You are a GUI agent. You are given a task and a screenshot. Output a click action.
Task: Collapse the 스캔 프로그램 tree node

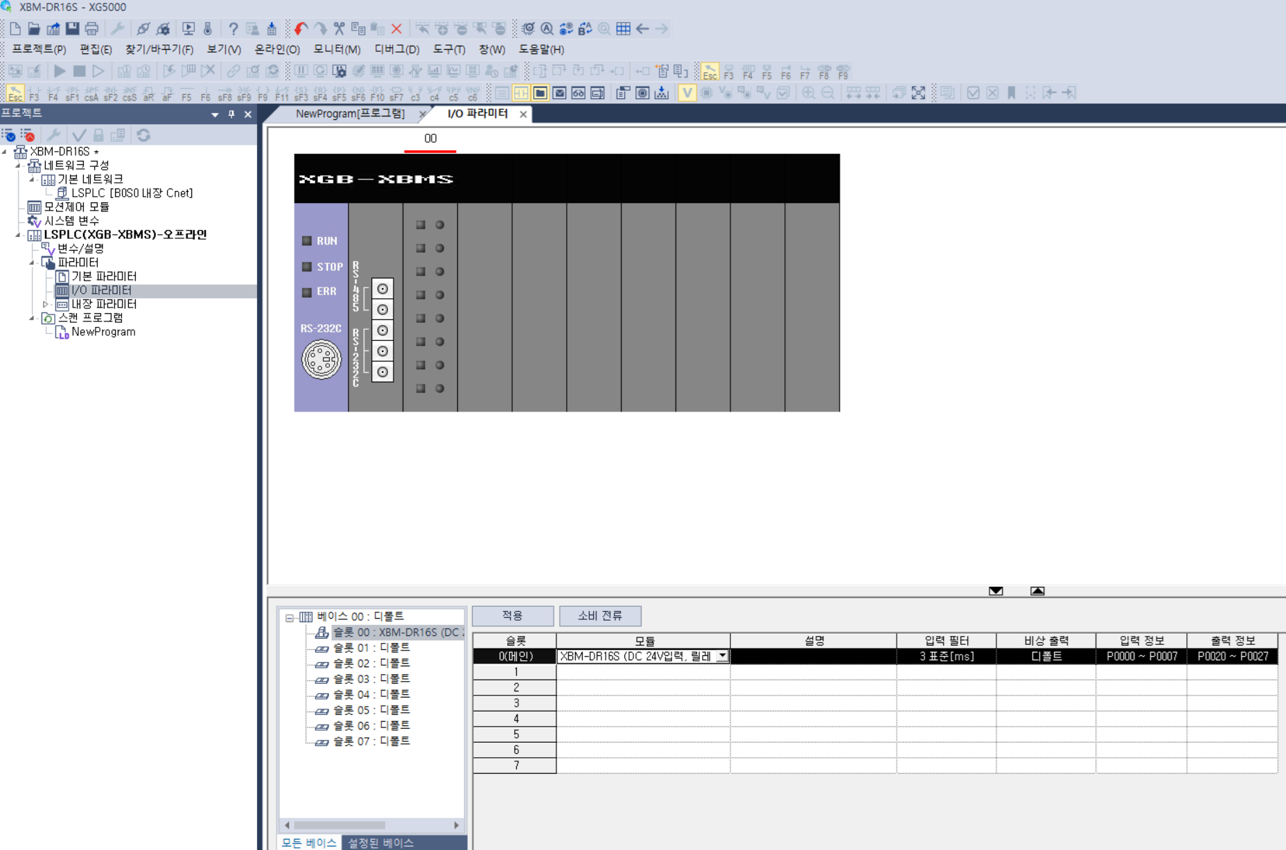(x=33, y=318)
